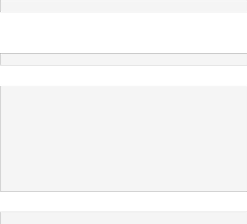Image resolution: width=247 pixels, height=224 pixels.
Task: Click the large block's bottom border line
Action: pyautogui.click(x=123, y=191)
